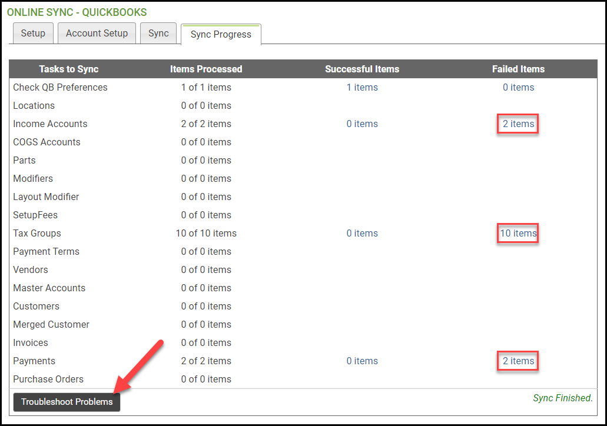Select the 'Layout Modifier' task label

(46, 197)
